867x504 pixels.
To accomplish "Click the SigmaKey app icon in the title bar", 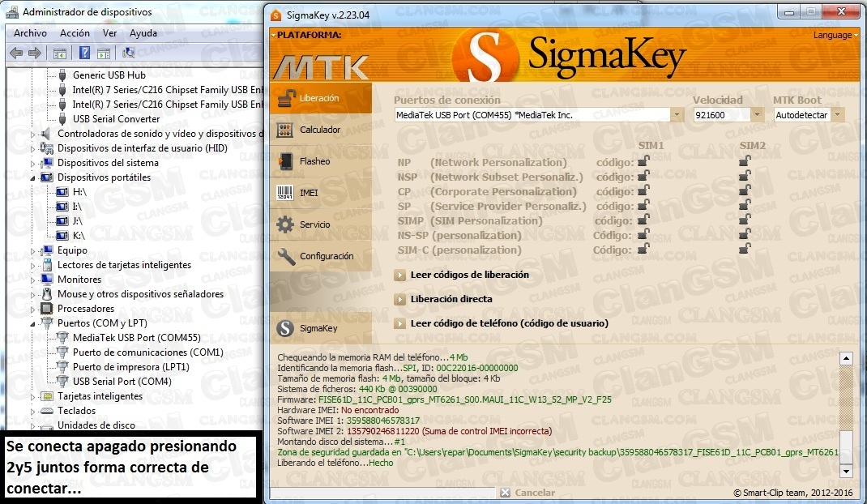I will (x=276, y=15).
